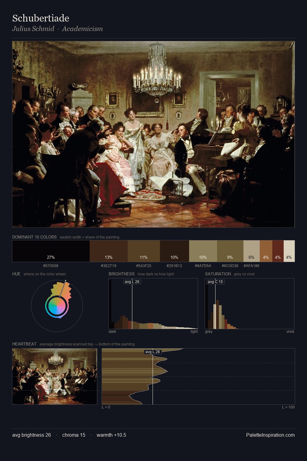Screen dimensions: 307x461
Task: Click the orange-brown 4% swatch
Action: click(x=266, y=251)
